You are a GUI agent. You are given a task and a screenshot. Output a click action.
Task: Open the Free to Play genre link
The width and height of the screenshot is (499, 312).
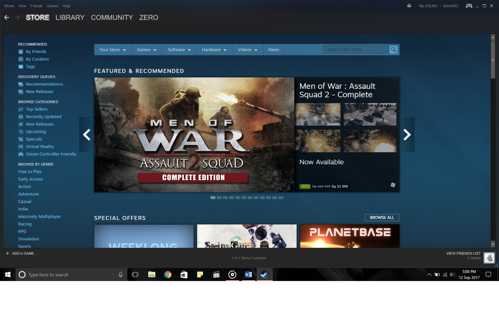pos(30,171)
